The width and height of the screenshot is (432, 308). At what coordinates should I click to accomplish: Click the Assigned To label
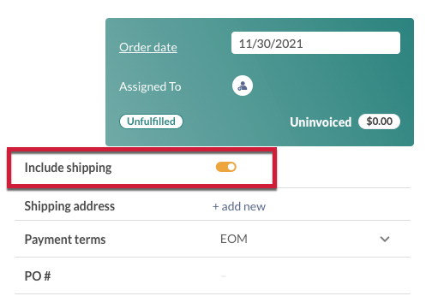click(150, 86)
